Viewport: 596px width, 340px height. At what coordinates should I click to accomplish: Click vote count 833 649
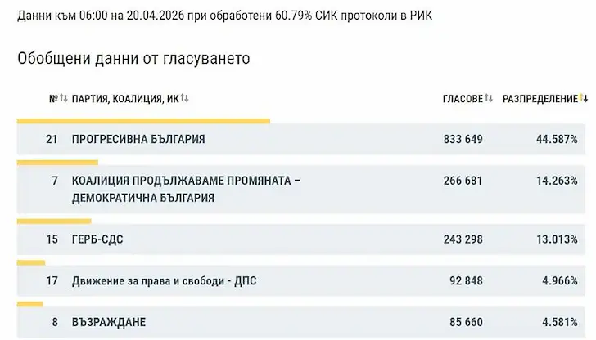463,140
